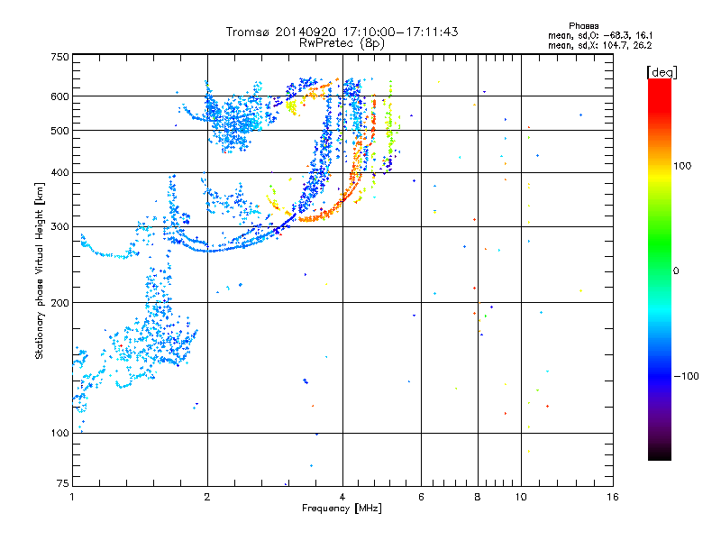Screen dimensions: 721x541
Task: Click the x-axis label '6'
Action: (x=421, y=497)
